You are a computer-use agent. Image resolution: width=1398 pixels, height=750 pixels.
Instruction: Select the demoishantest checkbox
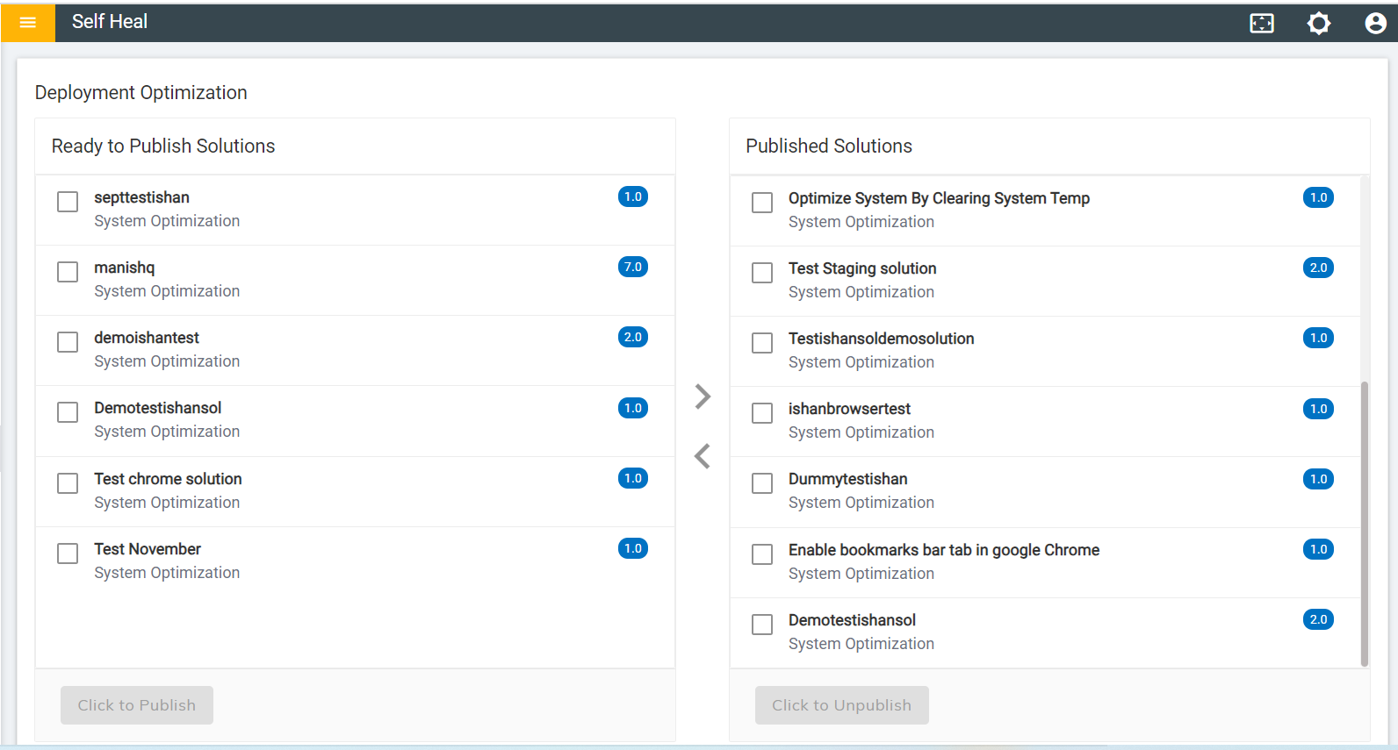point(68,342)
